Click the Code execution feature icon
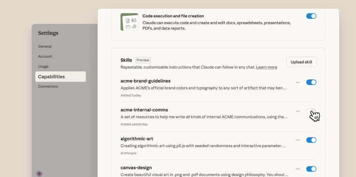 [x=129, y=22]
